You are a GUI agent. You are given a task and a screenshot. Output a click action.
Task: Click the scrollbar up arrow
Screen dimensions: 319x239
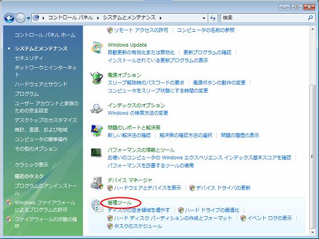(312, 30)
